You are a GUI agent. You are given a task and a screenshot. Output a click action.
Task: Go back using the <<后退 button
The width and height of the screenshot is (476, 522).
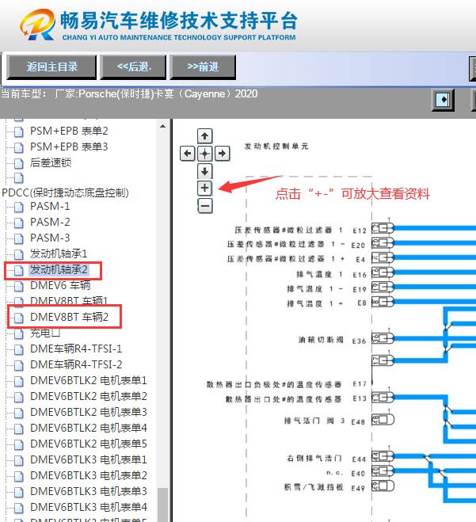(x=134, y=67)
